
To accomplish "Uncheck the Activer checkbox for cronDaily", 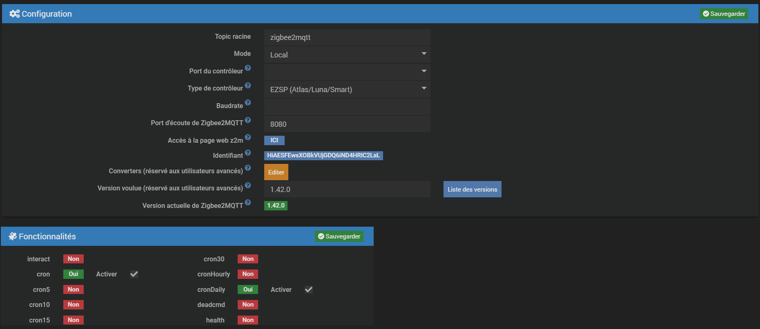I will [x=309, y=289].
